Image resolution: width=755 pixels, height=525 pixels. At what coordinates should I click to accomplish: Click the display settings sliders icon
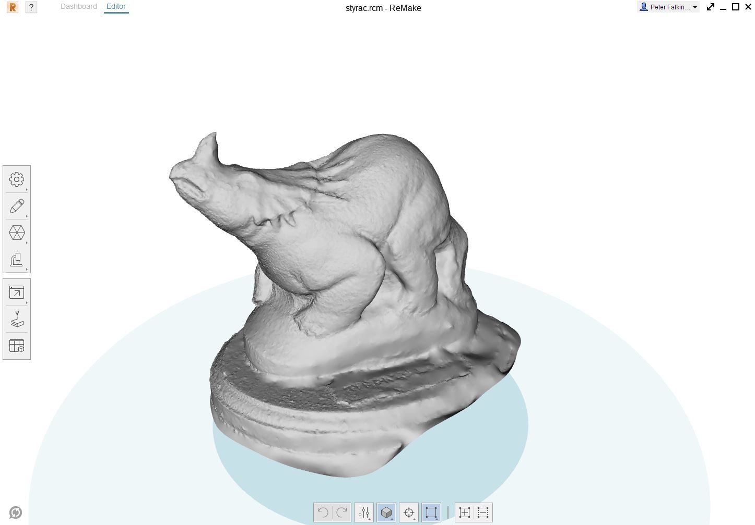click(363, 512)
